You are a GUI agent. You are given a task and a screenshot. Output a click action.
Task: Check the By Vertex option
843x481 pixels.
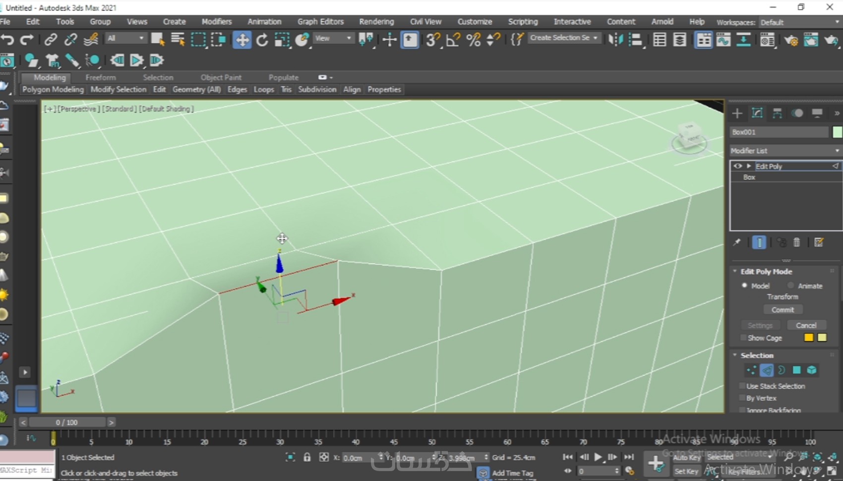742,398
